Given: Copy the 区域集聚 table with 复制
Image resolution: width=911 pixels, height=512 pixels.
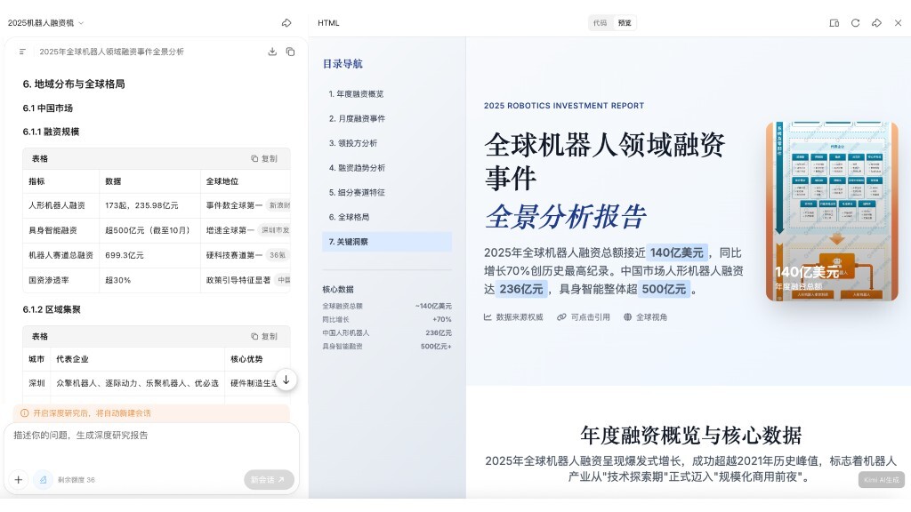Looking at the screenshot, I should click(x=263, y=337).
